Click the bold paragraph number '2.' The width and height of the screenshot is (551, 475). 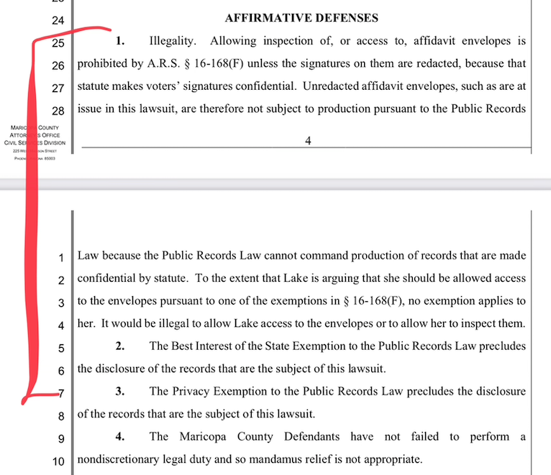click(120, 346)
